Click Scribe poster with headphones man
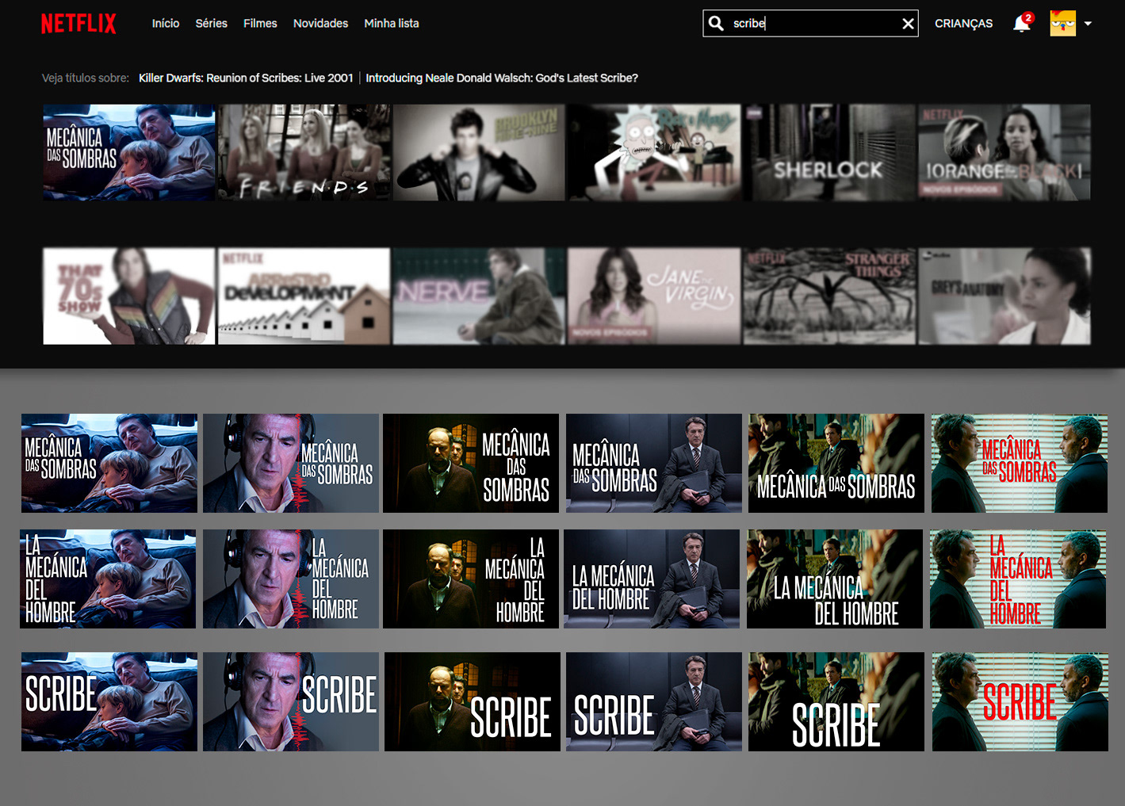1125x806 pixels. pos(291,701)
